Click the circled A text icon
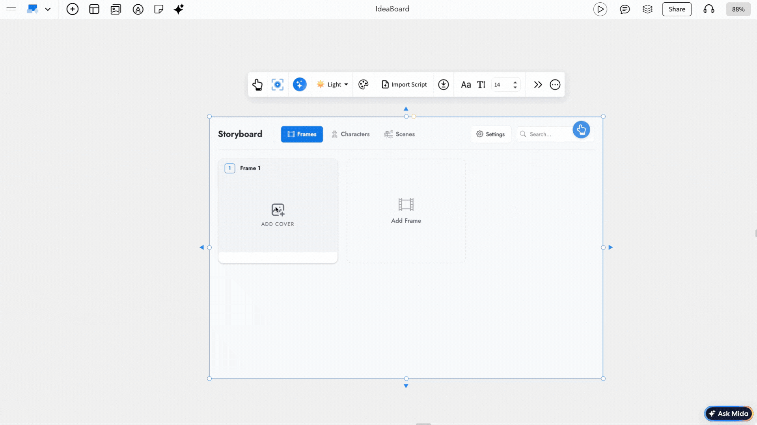Image resolution: width=757 pixels, height=425 pixels. tap(138, 9)
